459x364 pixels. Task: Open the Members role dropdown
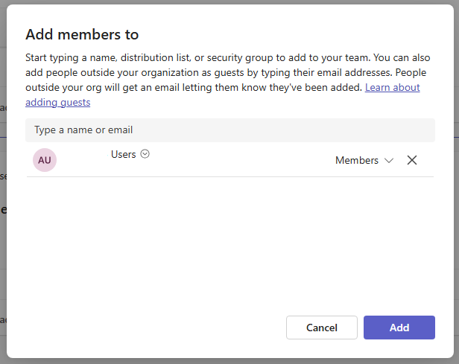pos(364,160)
